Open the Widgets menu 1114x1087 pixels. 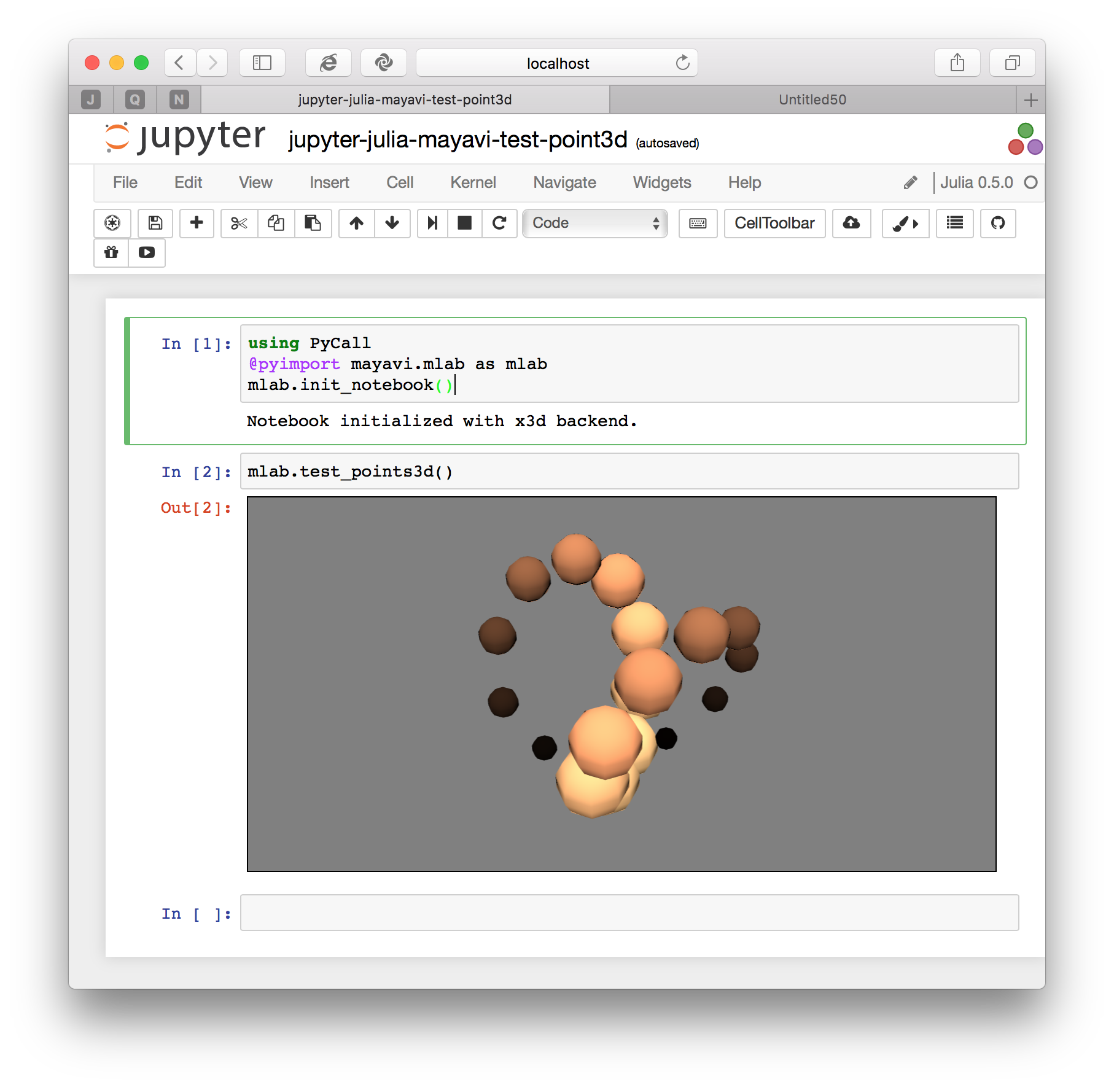662,182
